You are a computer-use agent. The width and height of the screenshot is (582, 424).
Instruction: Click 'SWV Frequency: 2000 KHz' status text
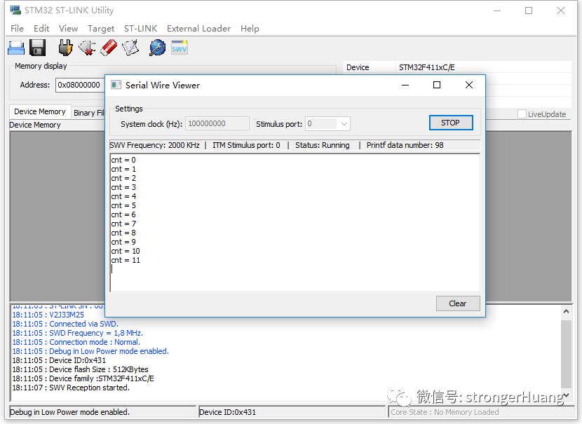click(x=155, y=145)
